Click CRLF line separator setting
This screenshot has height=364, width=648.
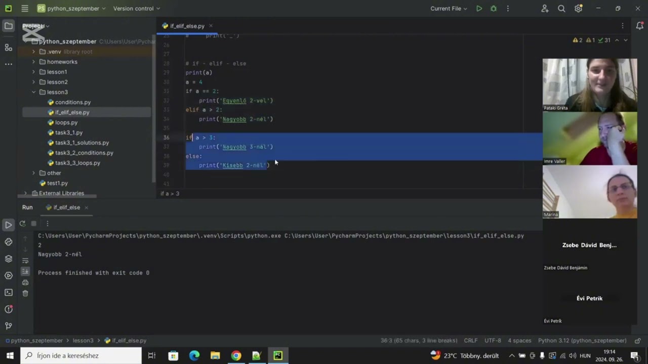click(471, 341)
